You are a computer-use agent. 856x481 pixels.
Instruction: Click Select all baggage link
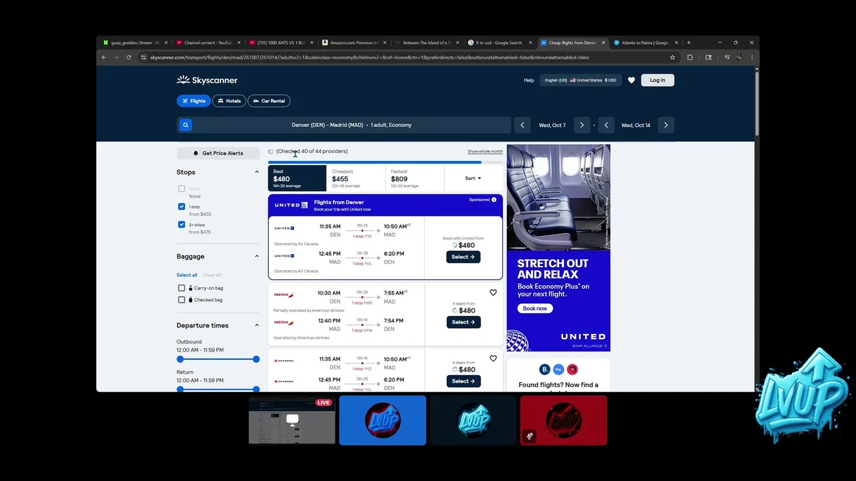pyautogui.click(x=187, y=275)
